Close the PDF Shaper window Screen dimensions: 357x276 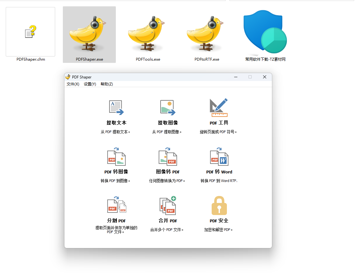click(x=265, y=77)
